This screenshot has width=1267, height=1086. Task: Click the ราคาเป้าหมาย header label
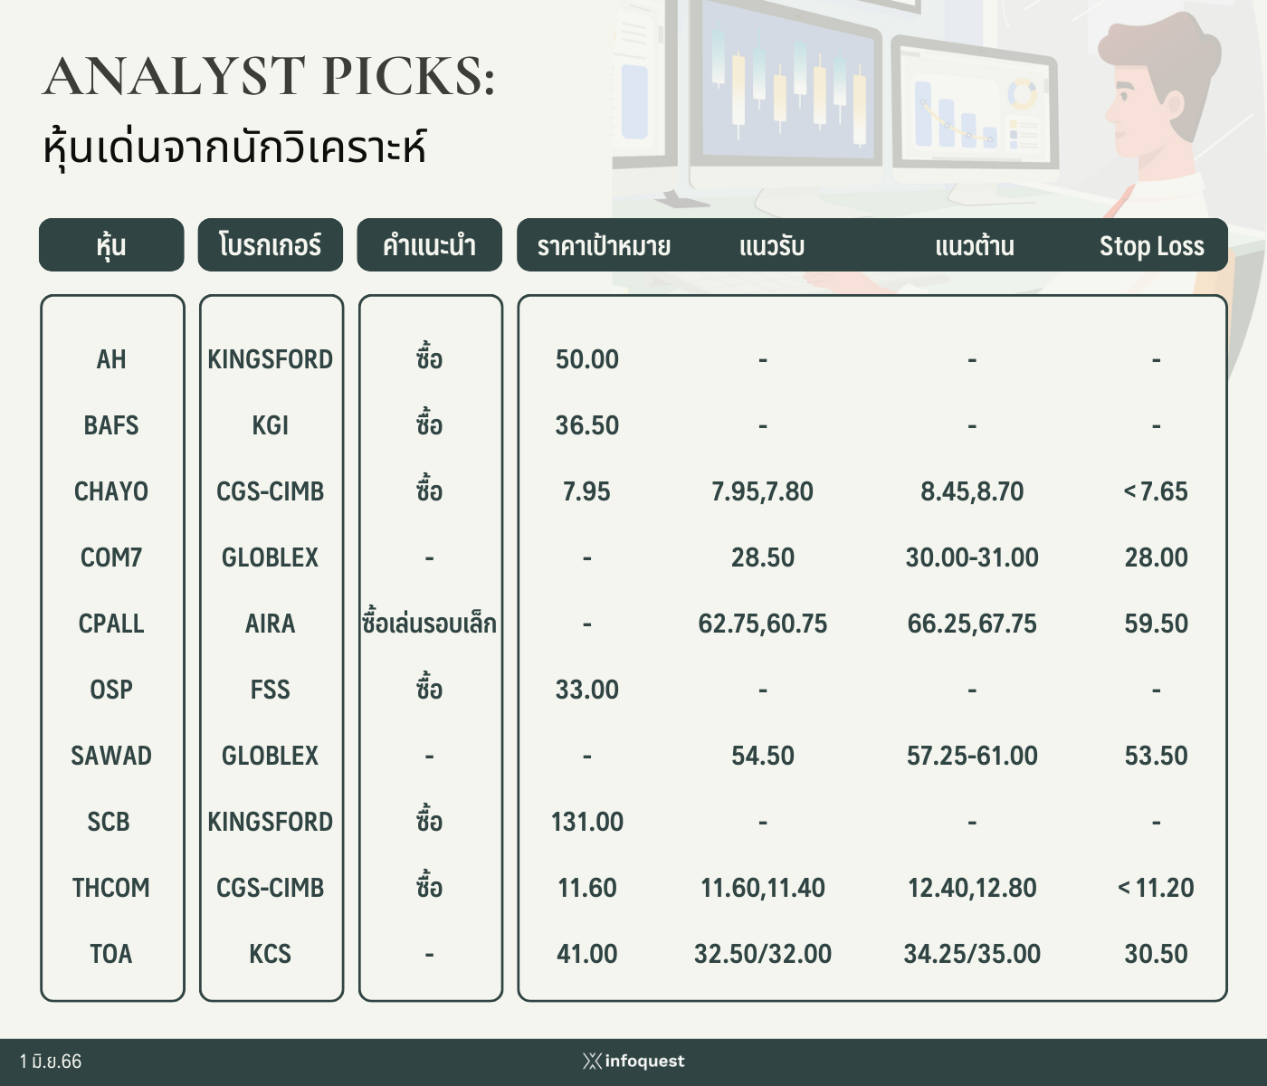coord(604,246)
